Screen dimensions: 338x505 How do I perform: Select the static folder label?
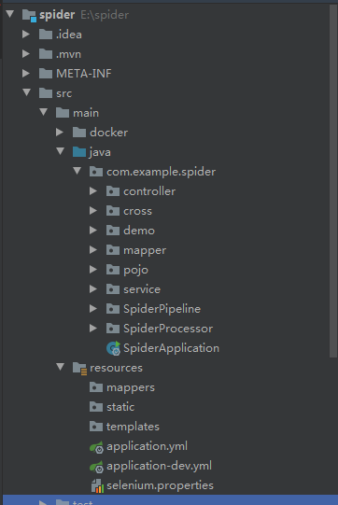120,407
